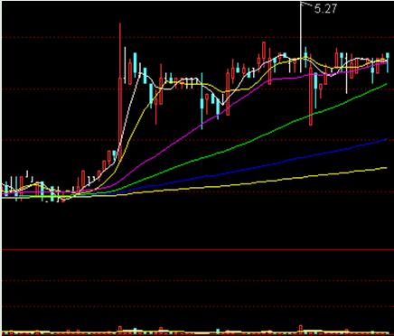Select the cyan volume bar in the lower panel's middle
Screen dimensions: 394x336
click(x=218, y=331)
